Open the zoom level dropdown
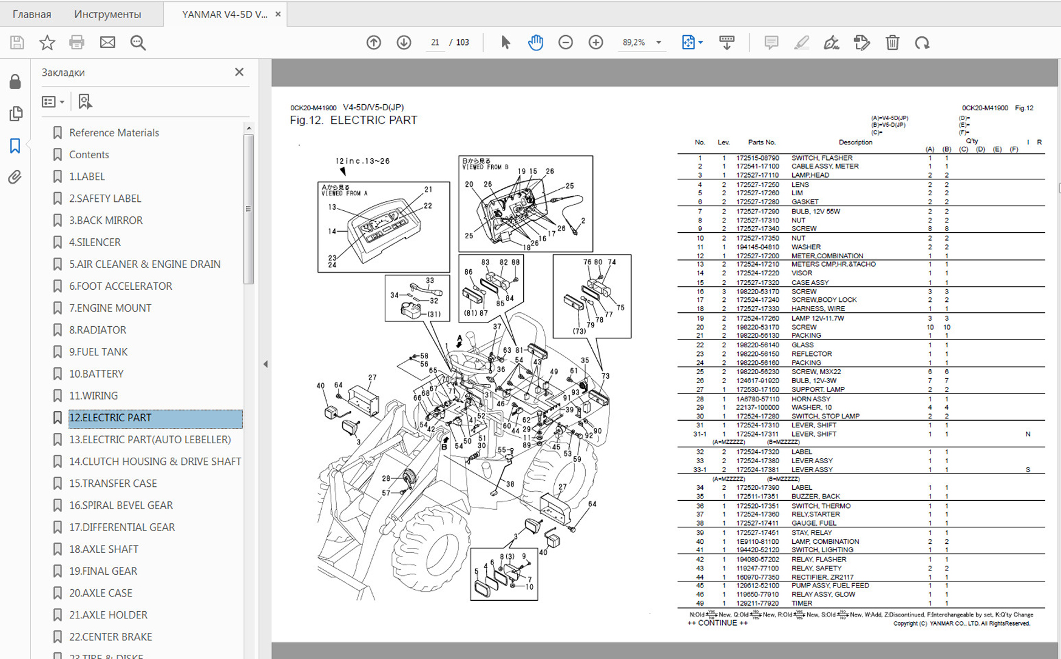Screen dimensions: 1061x659 pos(659,42)
